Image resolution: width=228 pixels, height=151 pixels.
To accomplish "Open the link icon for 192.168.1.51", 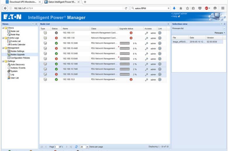I will point(160,33).
